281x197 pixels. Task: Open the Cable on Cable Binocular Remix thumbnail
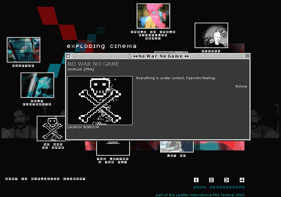click(153, 16)
